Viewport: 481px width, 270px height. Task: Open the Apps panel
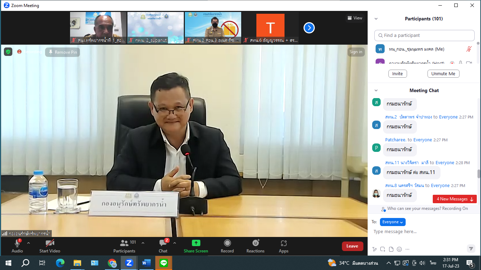point(283,243)
